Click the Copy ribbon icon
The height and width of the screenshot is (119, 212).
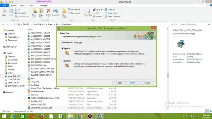pos(4,12)
